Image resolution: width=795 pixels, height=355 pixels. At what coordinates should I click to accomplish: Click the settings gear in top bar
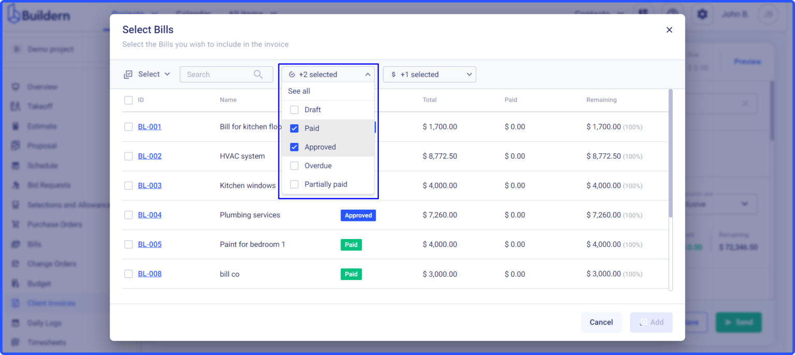702,14
